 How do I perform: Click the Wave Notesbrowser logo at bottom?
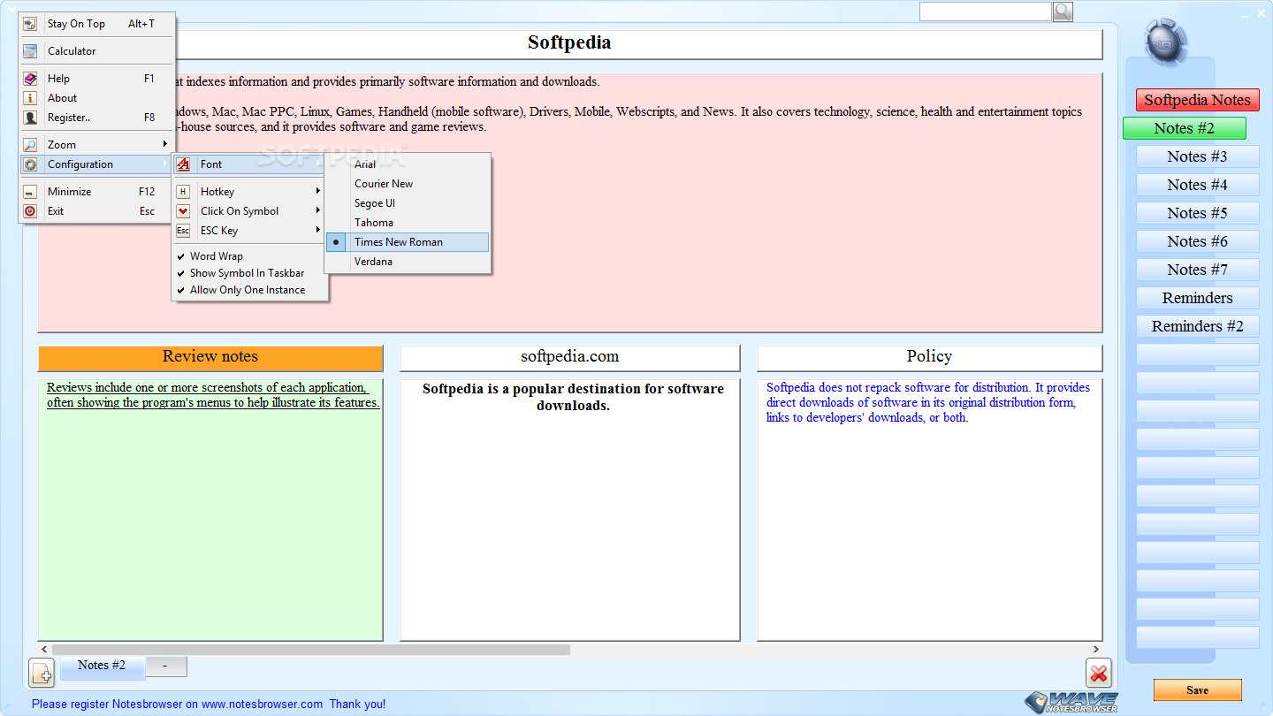coord(1071,702)
